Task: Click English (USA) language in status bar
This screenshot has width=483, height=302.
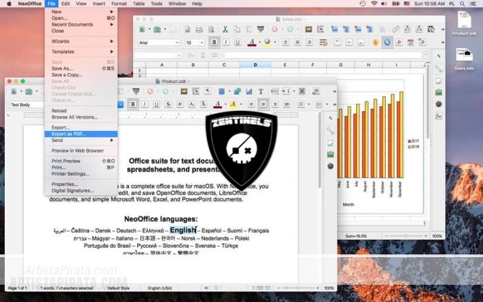Action: pyautogui.click(x=160, y=288)
